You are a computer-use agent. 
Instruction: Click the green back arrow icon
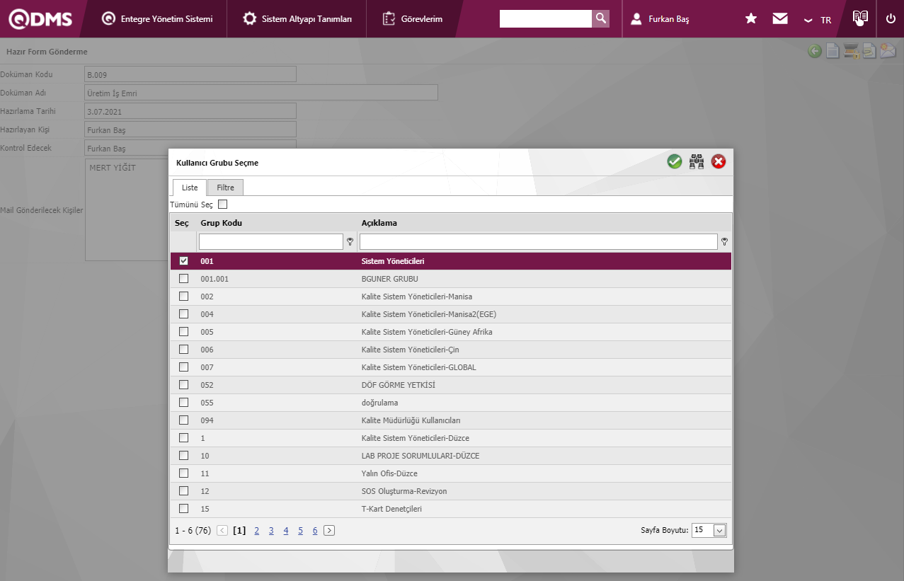[815, 51]
